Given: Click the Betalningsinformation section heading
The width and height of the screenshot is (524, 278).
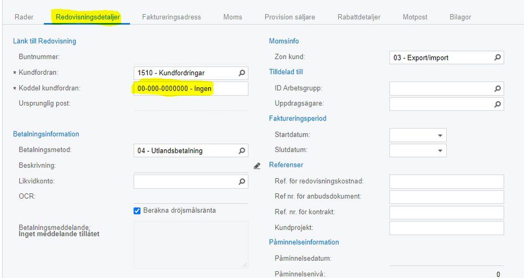Looking at the screenshot, I should (46, 134).
